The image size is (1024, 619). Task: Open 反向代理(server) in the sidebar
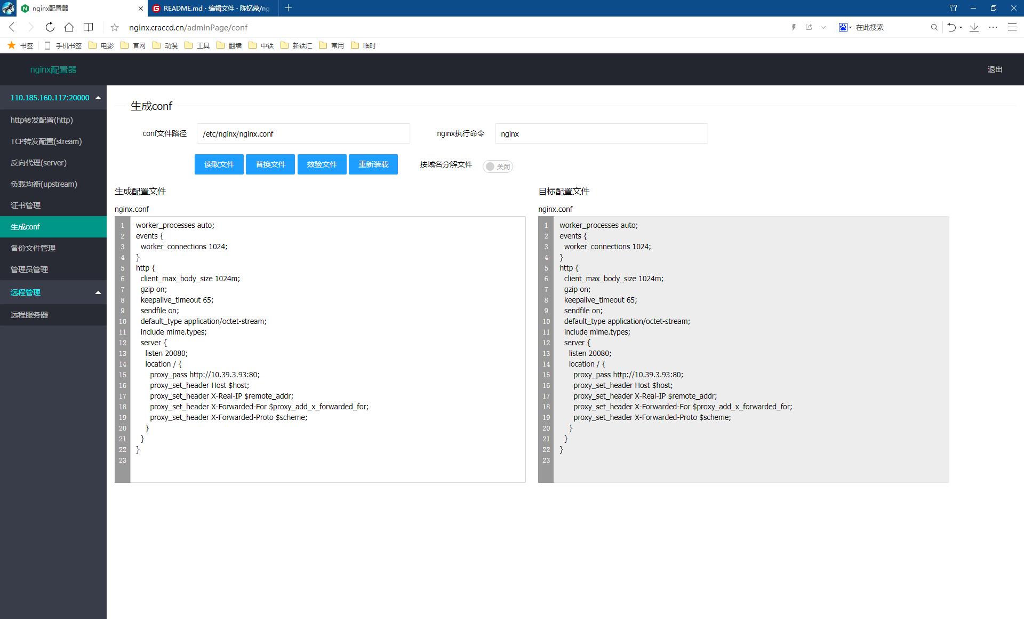click(x=53, y=163)
